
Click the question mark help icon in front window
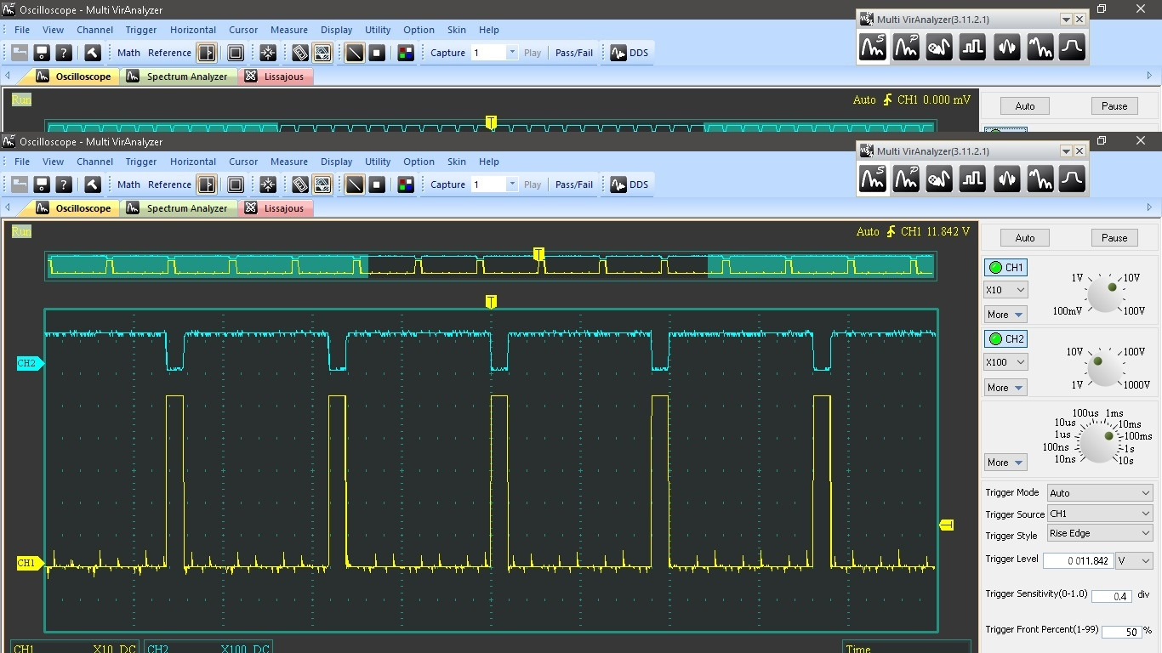tap(63, 185)
